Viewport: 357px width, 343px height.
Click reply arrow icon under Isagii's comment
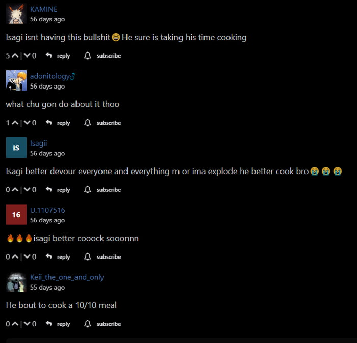(x=49, y=189)
